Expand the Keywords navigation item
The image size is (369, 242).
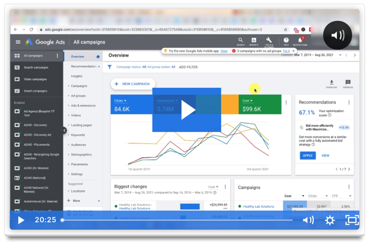78,135
